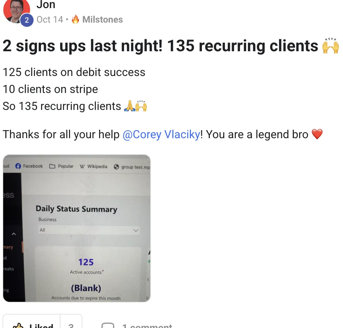Screen dimensions: 343x328
Task: Click the Oct 14 post date
Action: (x=50, y=19)
